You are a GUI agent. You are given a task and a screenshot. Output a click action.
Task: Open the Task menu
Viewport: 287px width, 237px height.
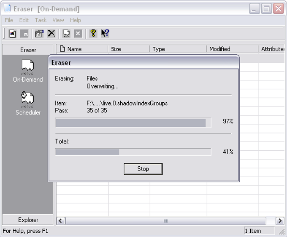click(x=41, y=20)
